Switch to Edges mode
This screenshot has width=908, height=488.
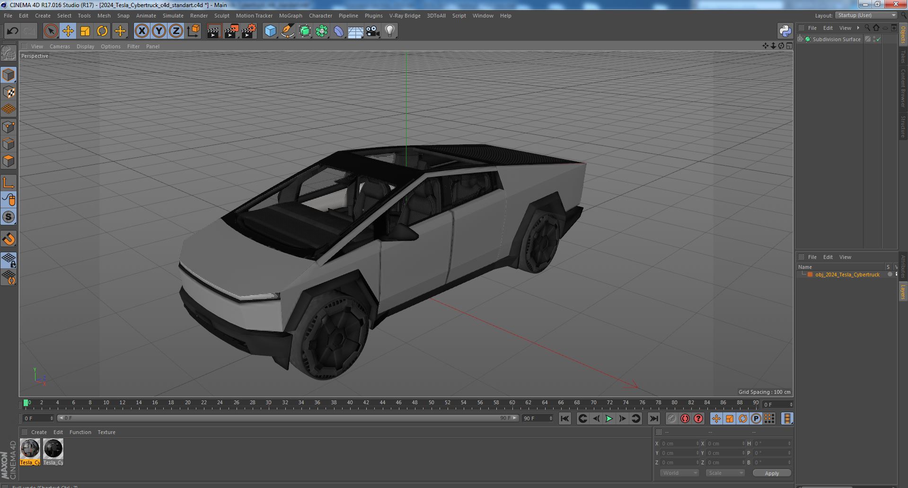[9, 144]
